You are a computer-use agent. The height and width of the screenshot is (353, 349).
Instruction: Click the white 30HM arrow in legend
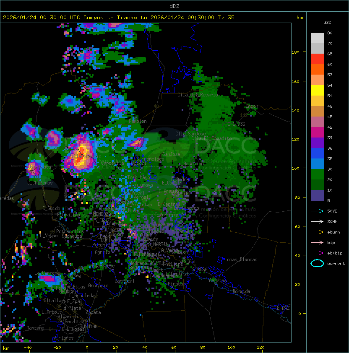tap(317, 221)
